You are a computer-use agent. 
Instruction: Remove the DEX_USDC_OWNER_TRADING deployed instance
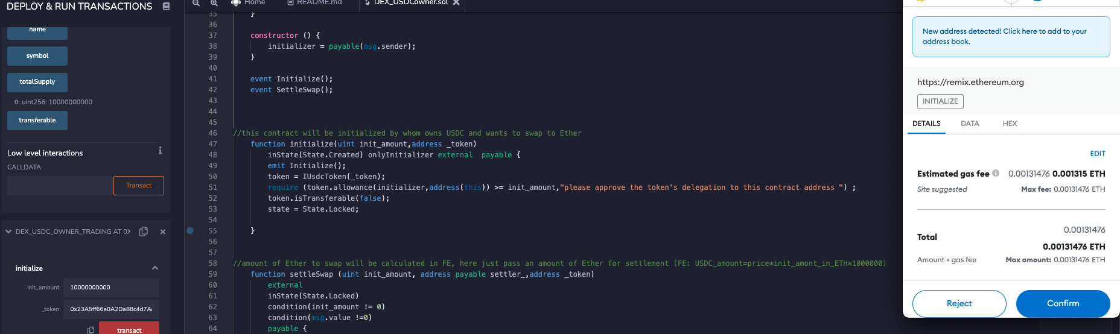162,232
